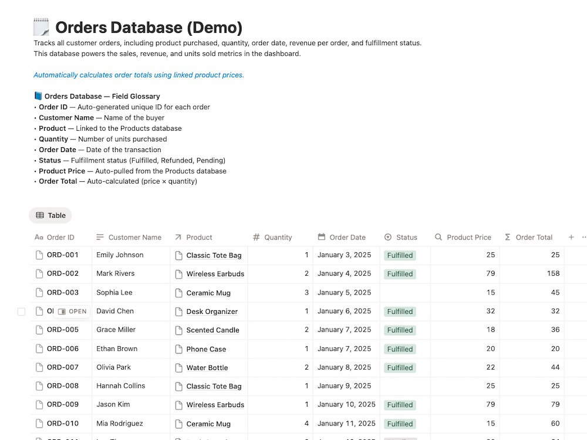Click the page icon next to Phone Case
This screenshot has height=440, width=587.
179,349
